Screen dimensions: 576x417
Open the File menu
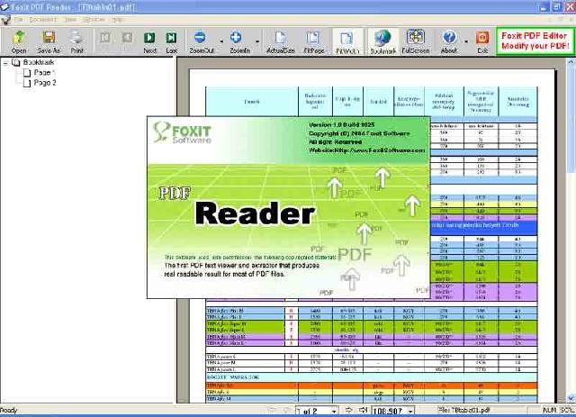tap(18, 20)
